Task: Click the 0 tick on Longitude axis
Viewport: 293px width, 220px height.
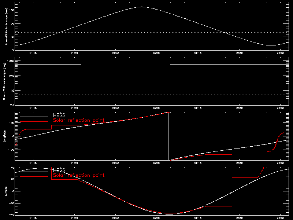Action: 13,136
